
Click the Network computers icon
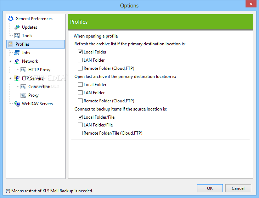coord(17,61)
